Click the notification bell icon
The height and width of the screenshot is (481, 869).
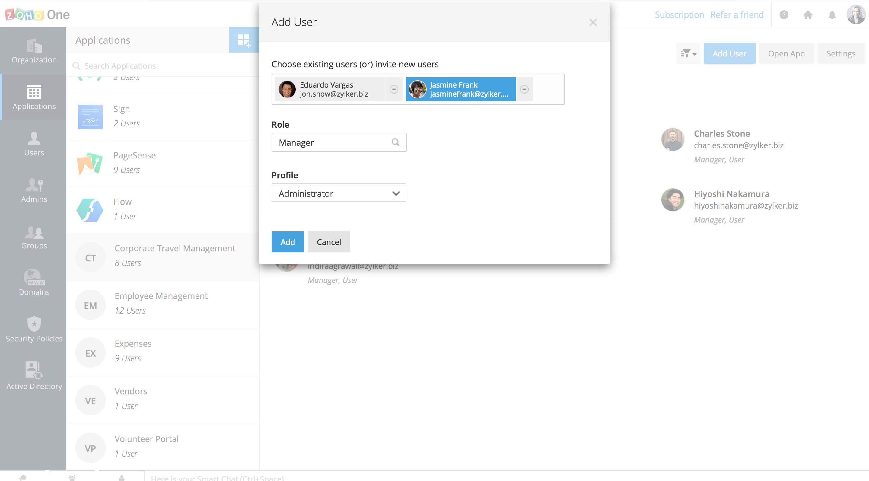tap(832, 14)
